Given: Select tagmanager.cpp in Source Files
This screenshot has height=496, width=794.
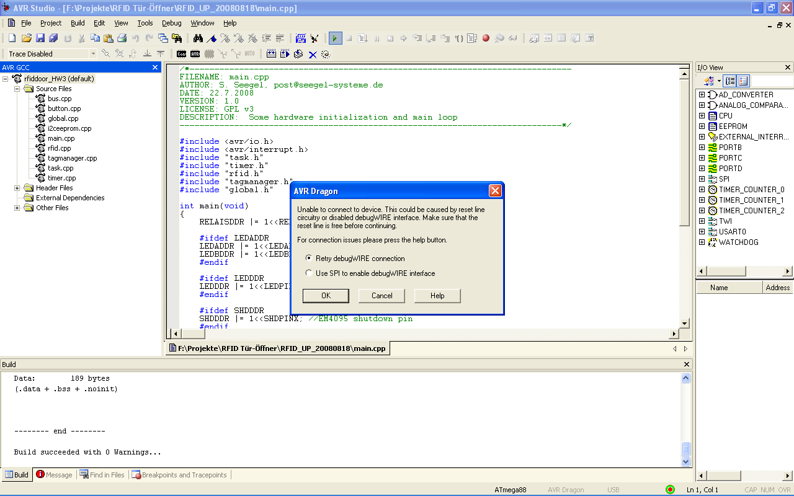Looking at the screenshot, I should [x=72, y=158].
